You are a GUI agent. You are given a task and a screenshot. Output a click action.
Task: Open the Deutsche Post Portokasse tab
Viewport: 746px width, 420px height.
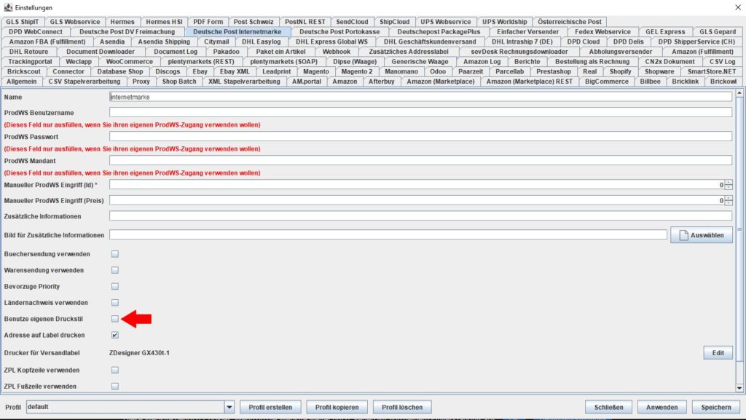339,32
